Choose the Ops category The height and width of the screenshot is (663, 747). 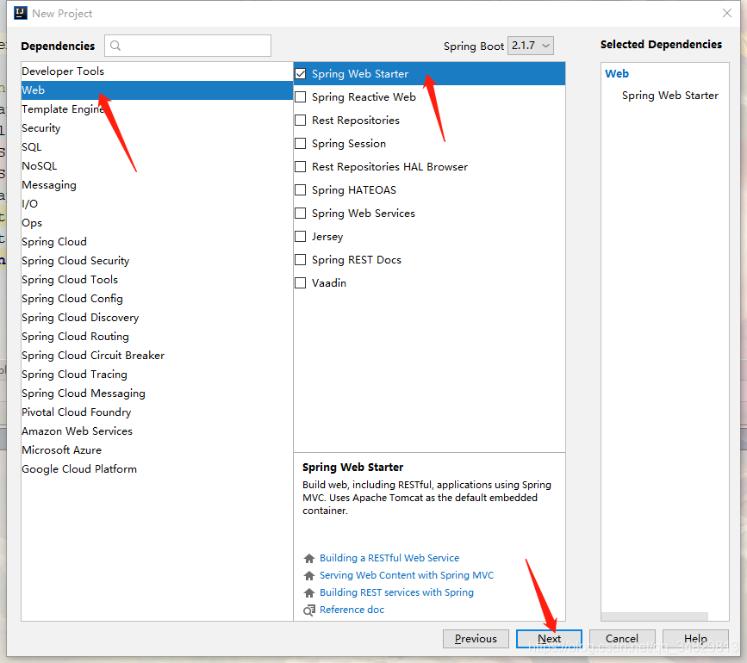[x=157, y=223]
